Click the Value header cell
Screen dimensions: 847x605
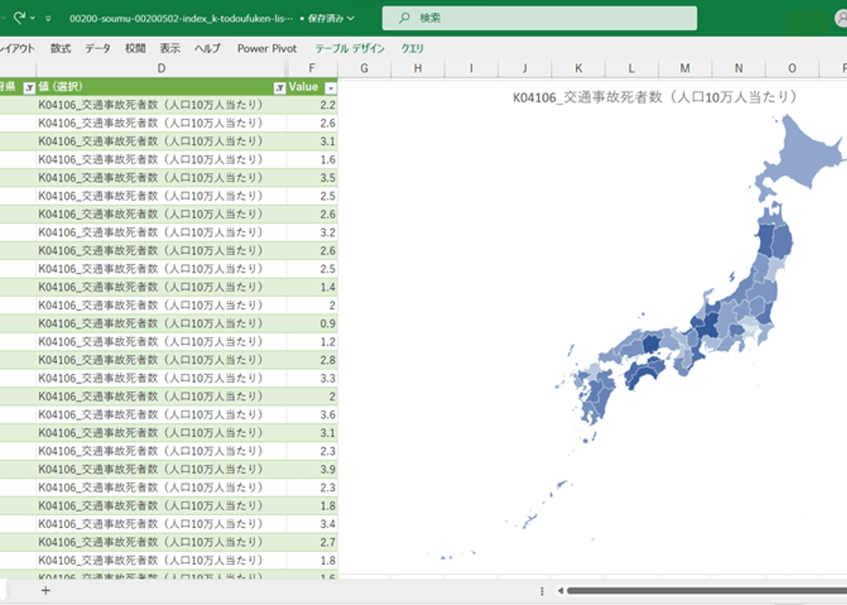click(x=312, y=87)
